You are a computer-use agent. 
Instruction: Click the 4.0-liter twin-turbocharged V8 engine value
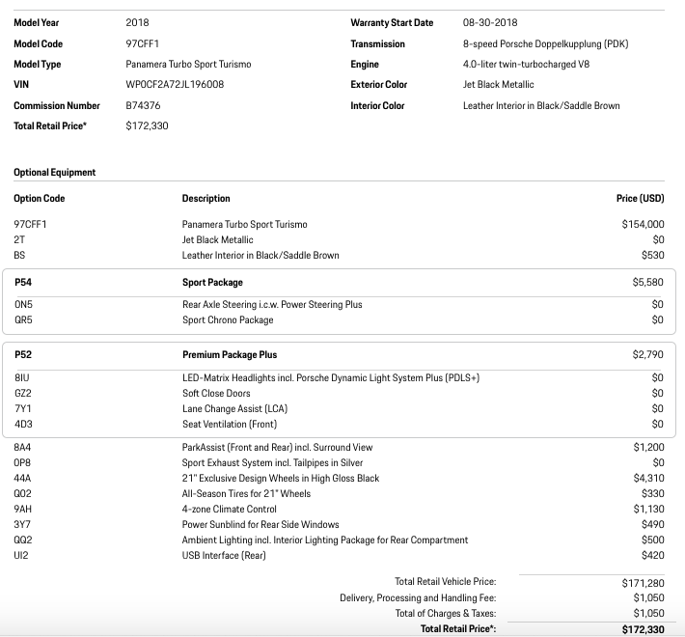(x=526, y=65)
